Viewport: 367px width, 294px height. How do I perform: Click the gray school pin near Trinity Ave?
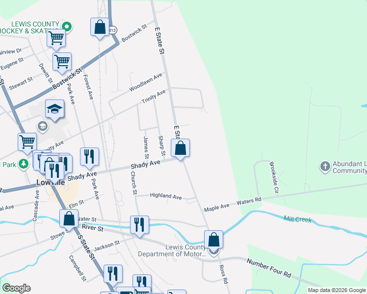[x=43, y=127]
